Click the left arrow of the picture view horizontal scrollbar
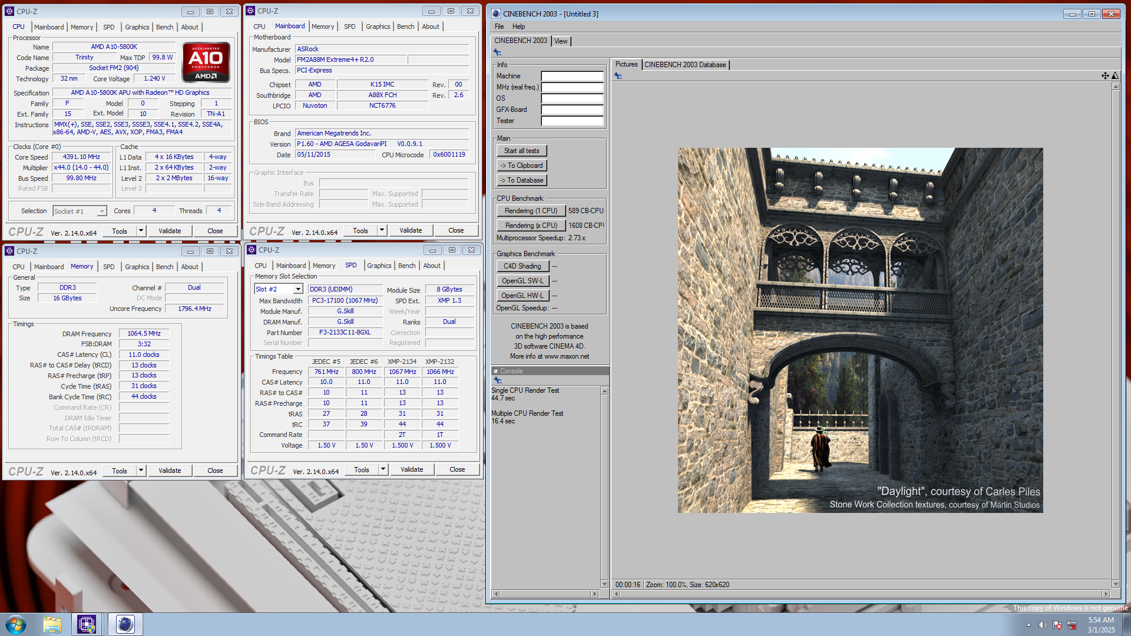The width and height of the screenshot is (1131, 636). pos(616,594)
